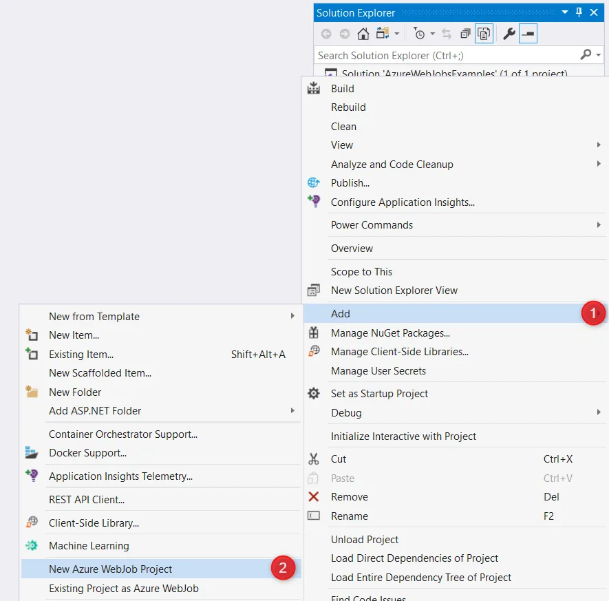The width and height of the screenshot is (609, 601).
Task: Click Manage NuGet Packages icon
Action: [313, 333]
